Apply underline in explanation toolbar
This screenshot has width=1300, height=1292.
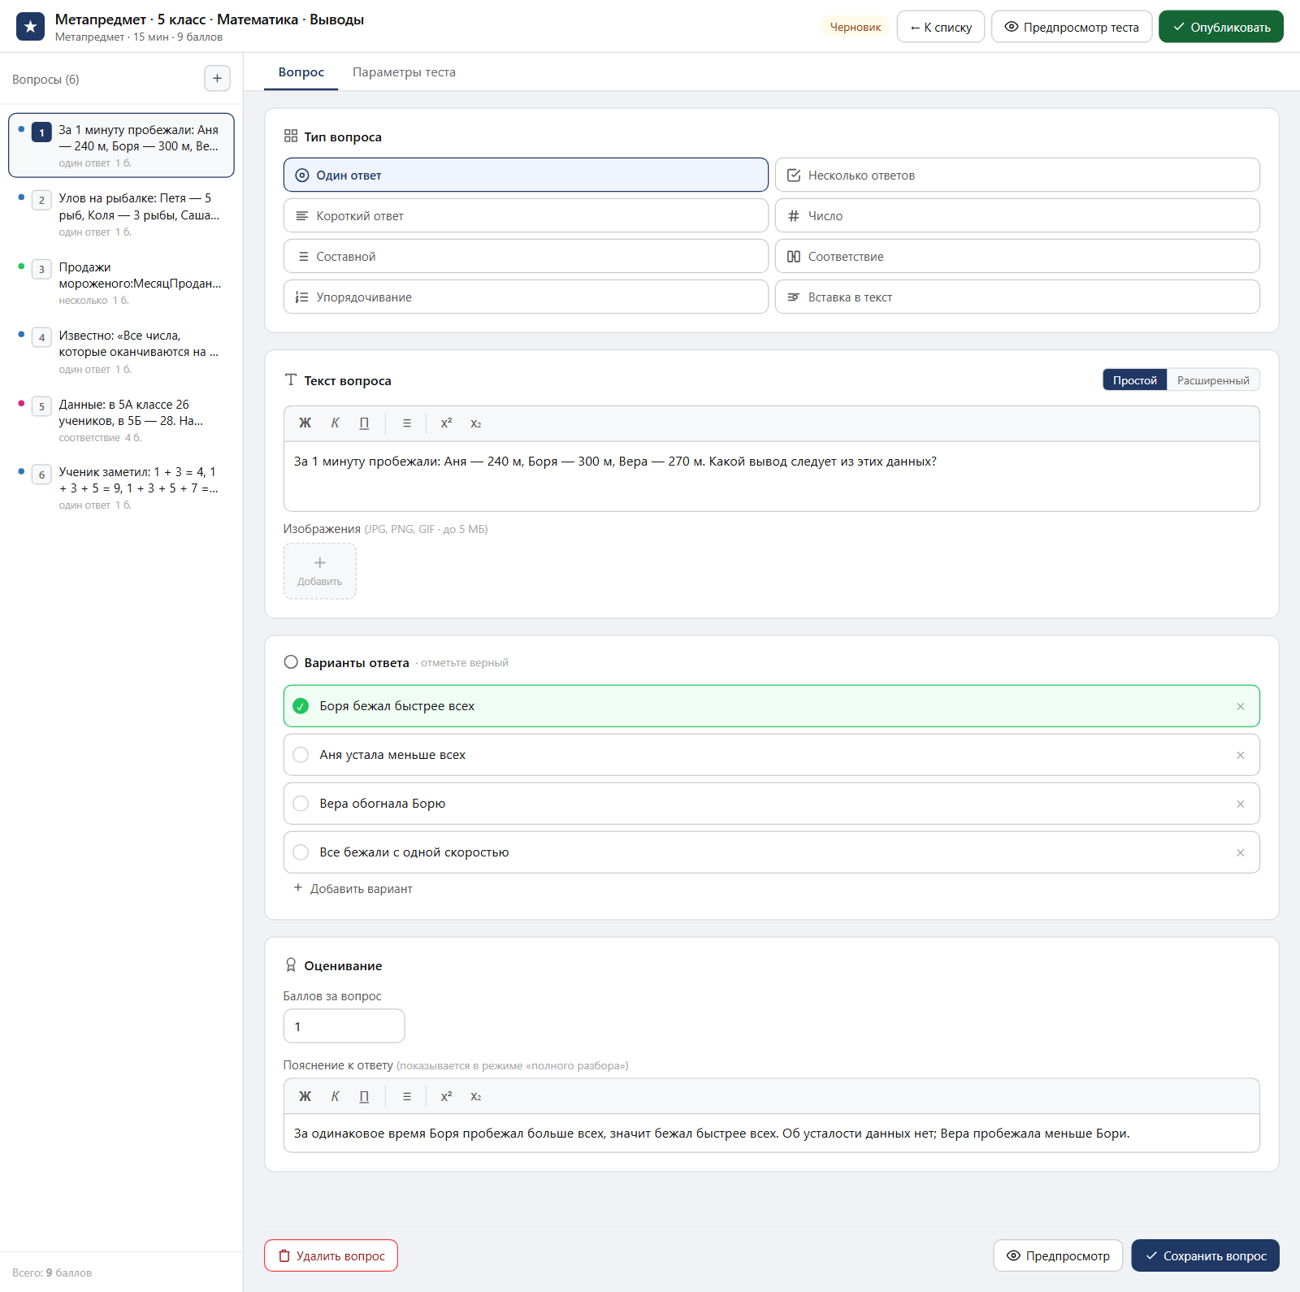pos(364,1096)
